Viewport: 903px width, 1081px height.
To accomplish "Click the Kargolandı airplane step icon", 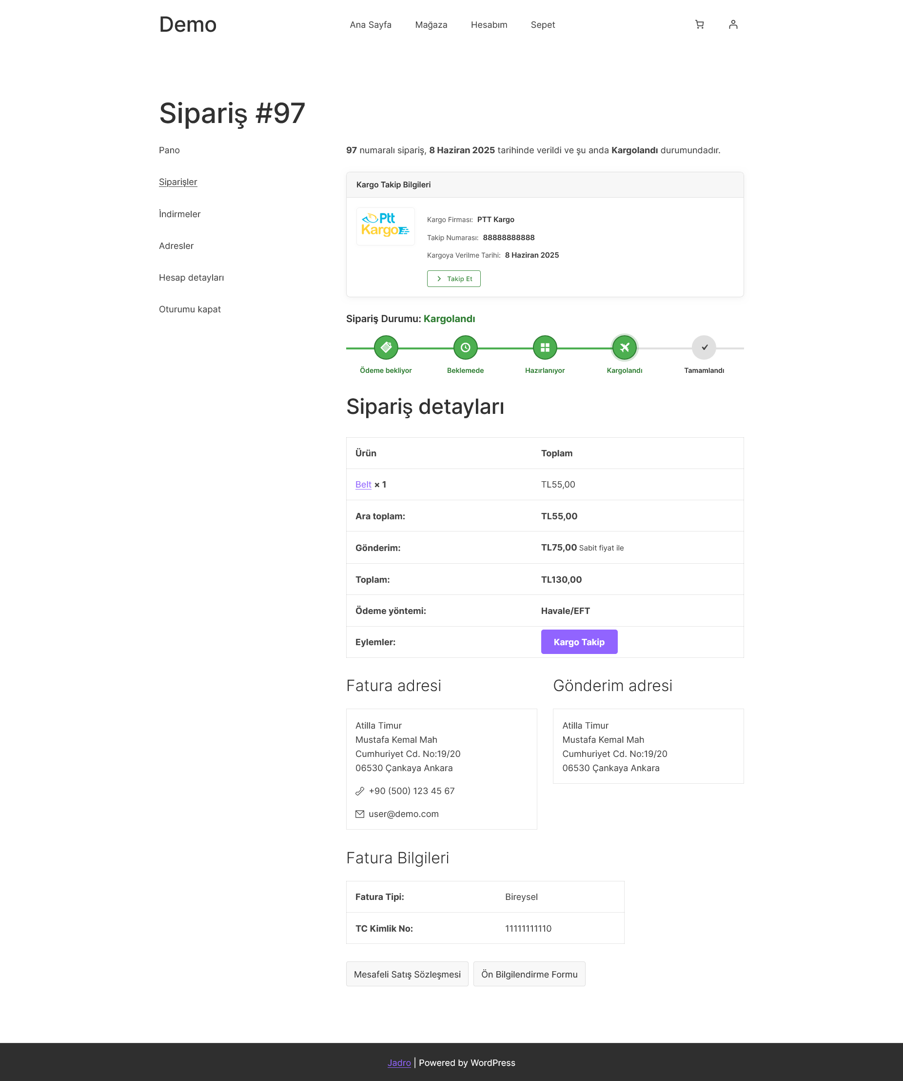I will [624, 347].
